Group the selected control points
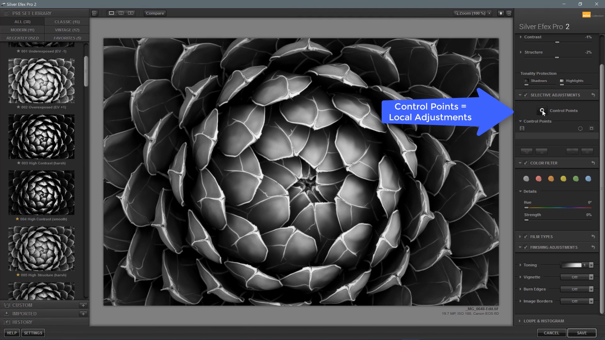 pos(527,151)
